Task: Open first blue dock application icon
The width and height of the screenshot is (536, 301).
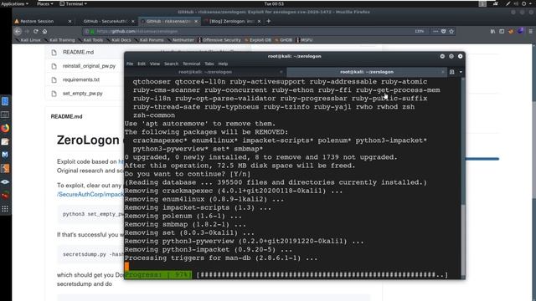Action: click(x=5, y=101)
